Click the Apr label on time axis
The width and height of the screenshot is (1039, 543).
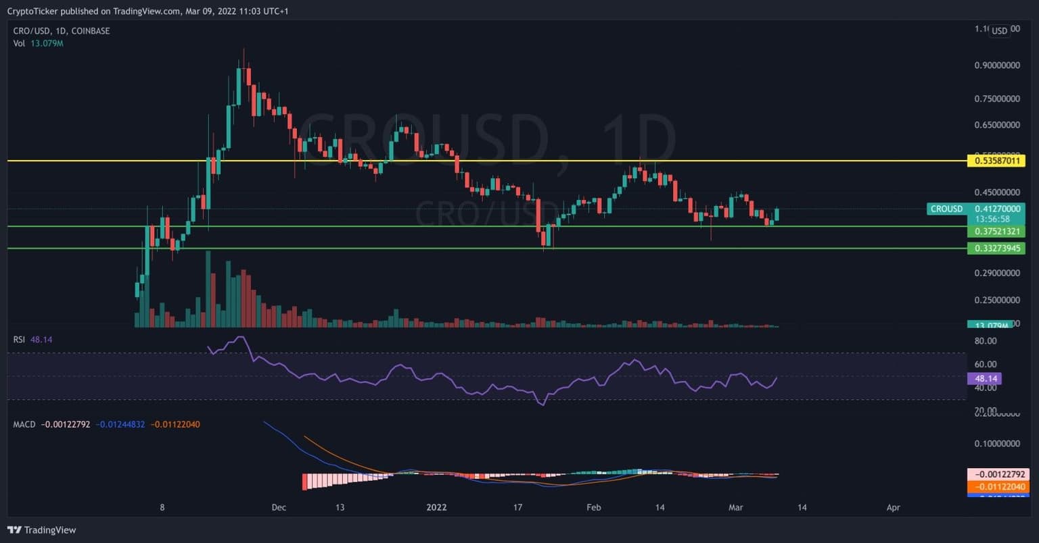coord(893,508)
